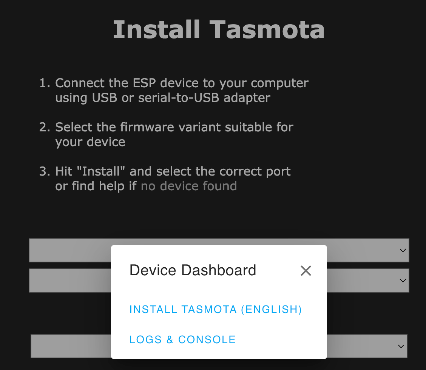Dismiss the dashboard popup via its close icon

(x=306, y=270)
